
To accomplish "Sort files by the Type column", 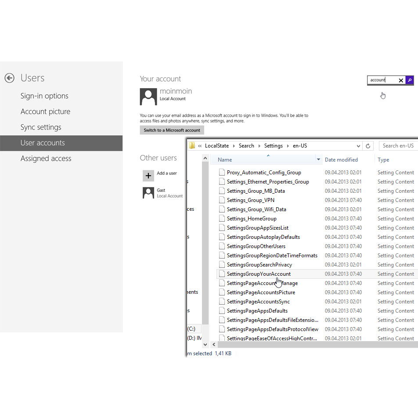I will point(383,160).
